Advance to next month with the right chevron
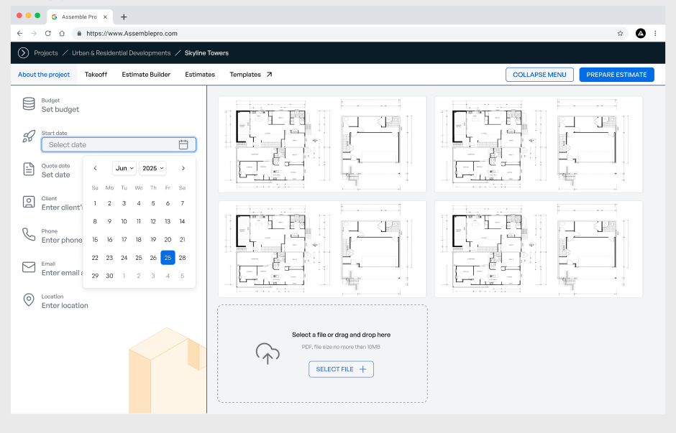The image size is (676, 433). (x=182, y=168)
